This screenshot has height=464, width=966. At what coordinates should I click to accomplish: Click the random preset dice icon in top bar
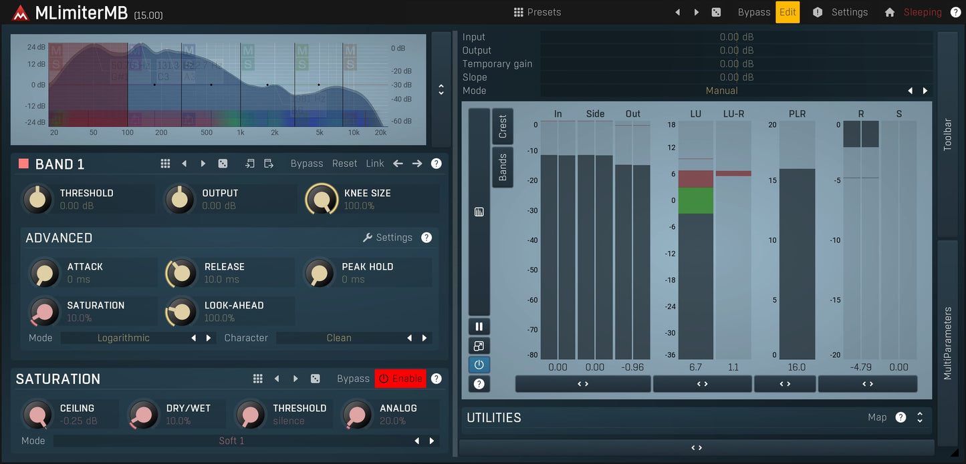click(x=715, y=12)
